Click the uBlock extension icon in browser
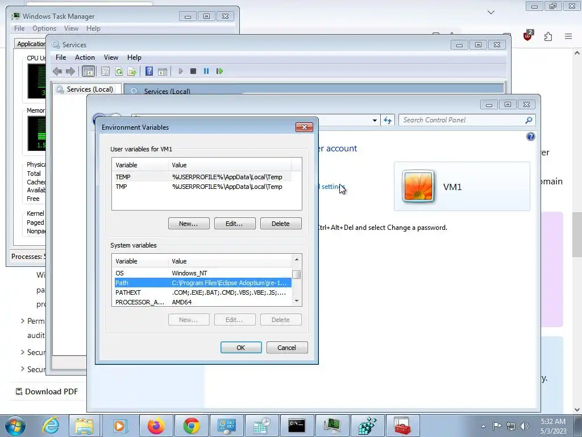Viewport: 582px width, 437px height. point(528,36)
